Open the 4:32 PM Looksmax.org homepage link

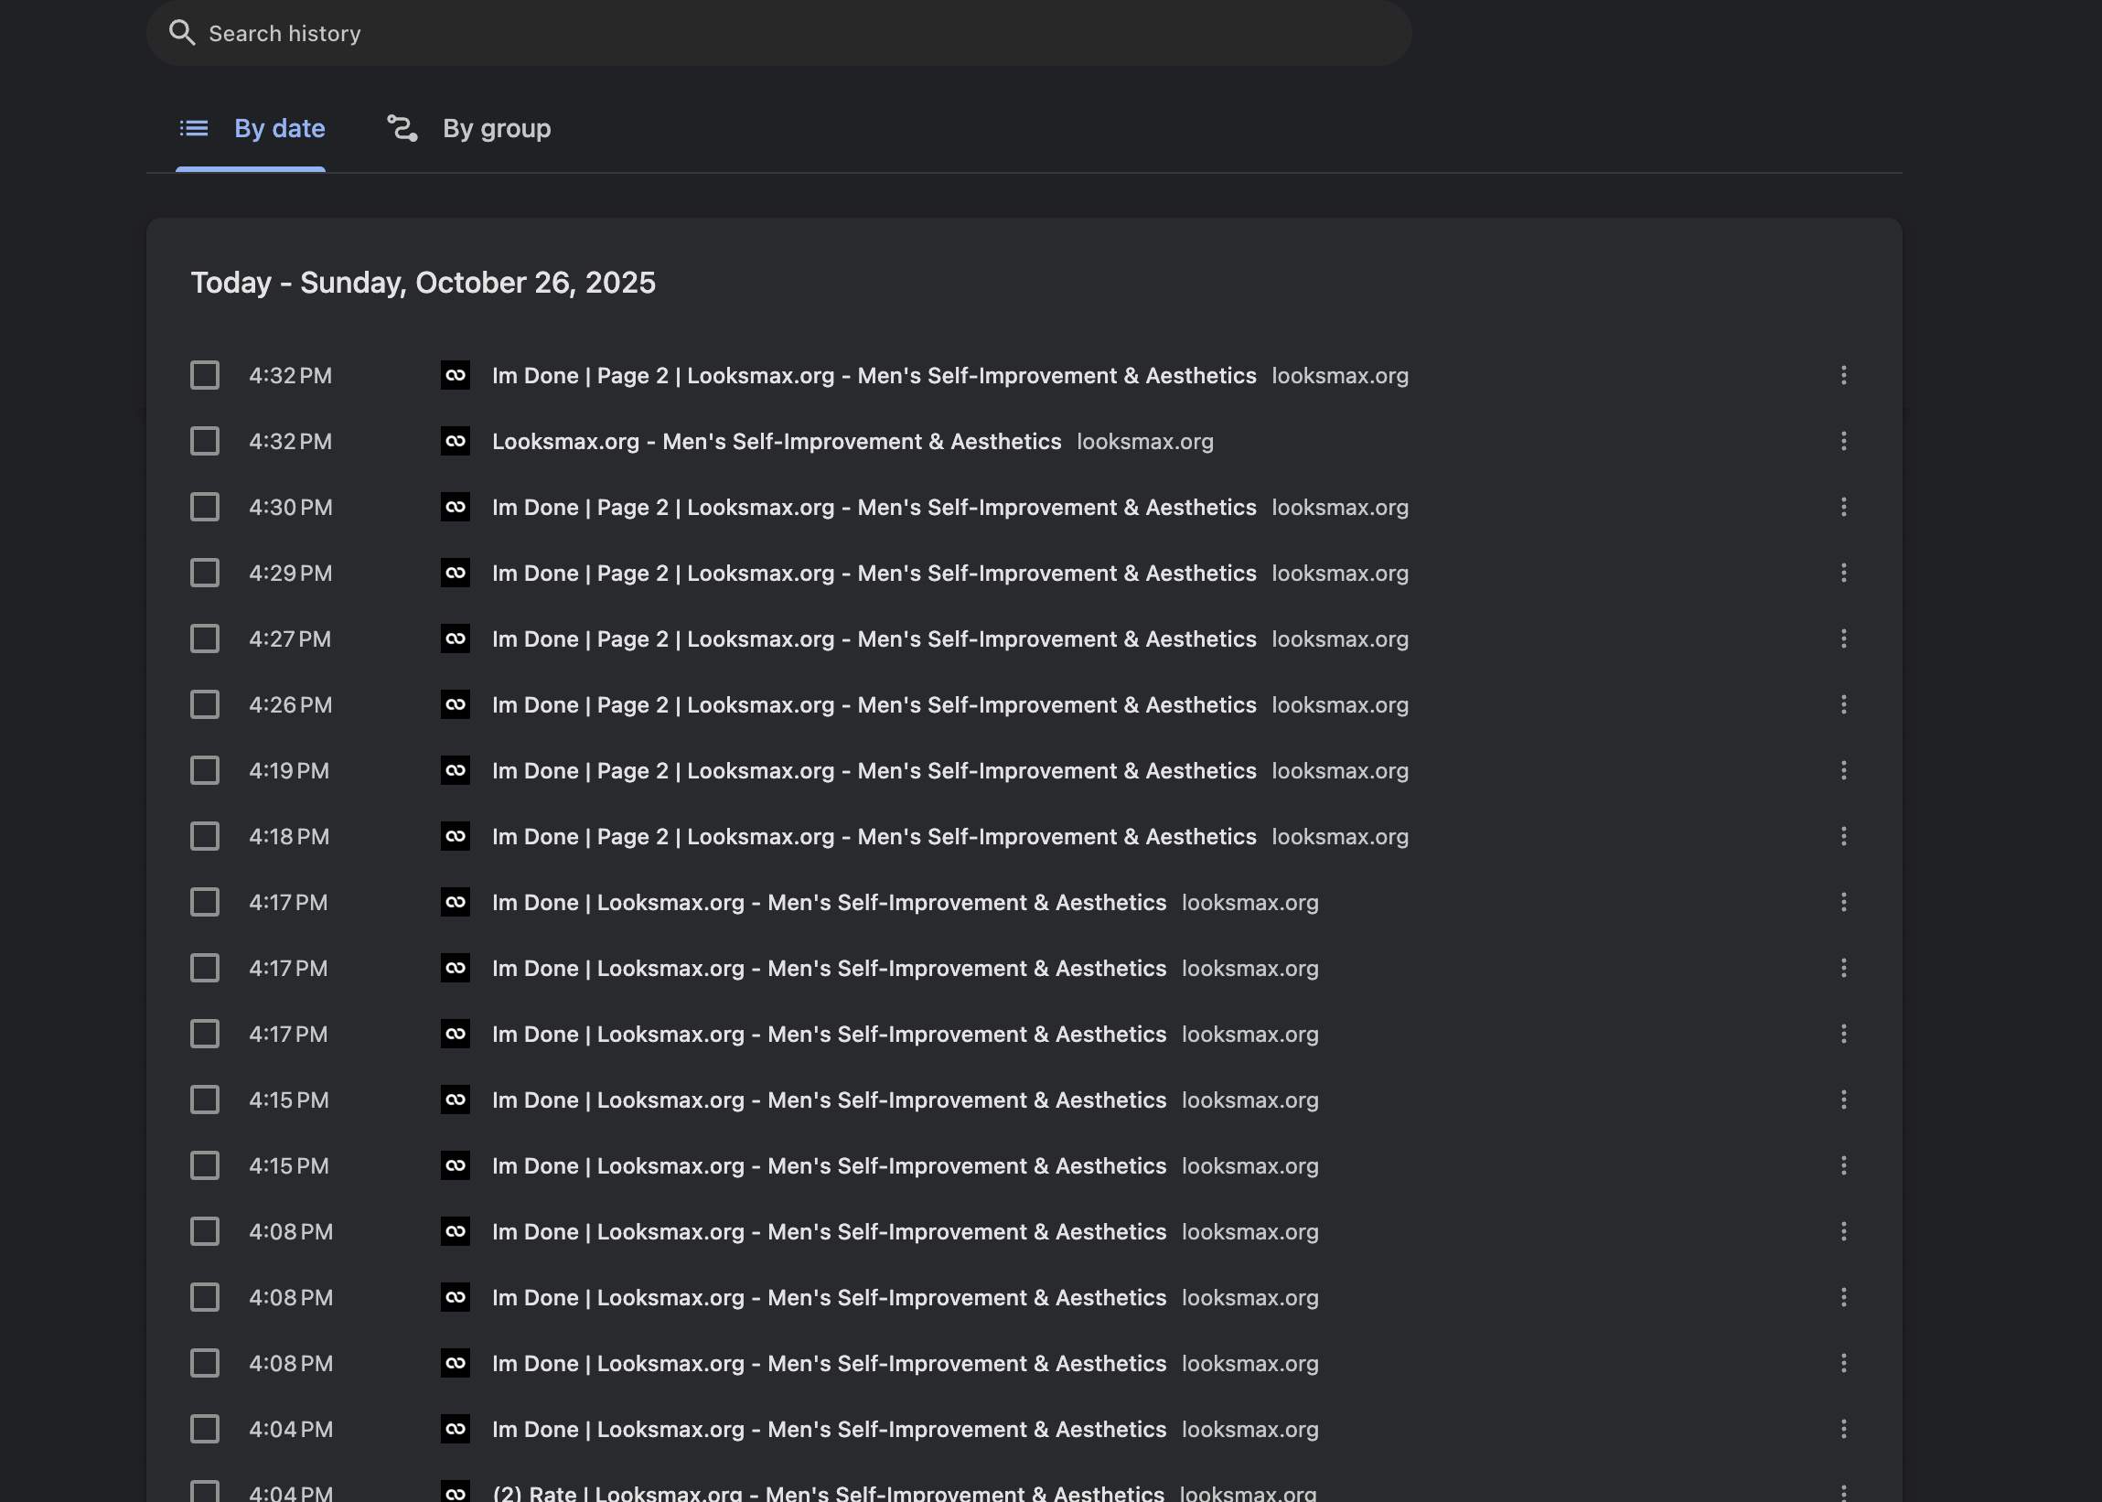pos(776,441)
